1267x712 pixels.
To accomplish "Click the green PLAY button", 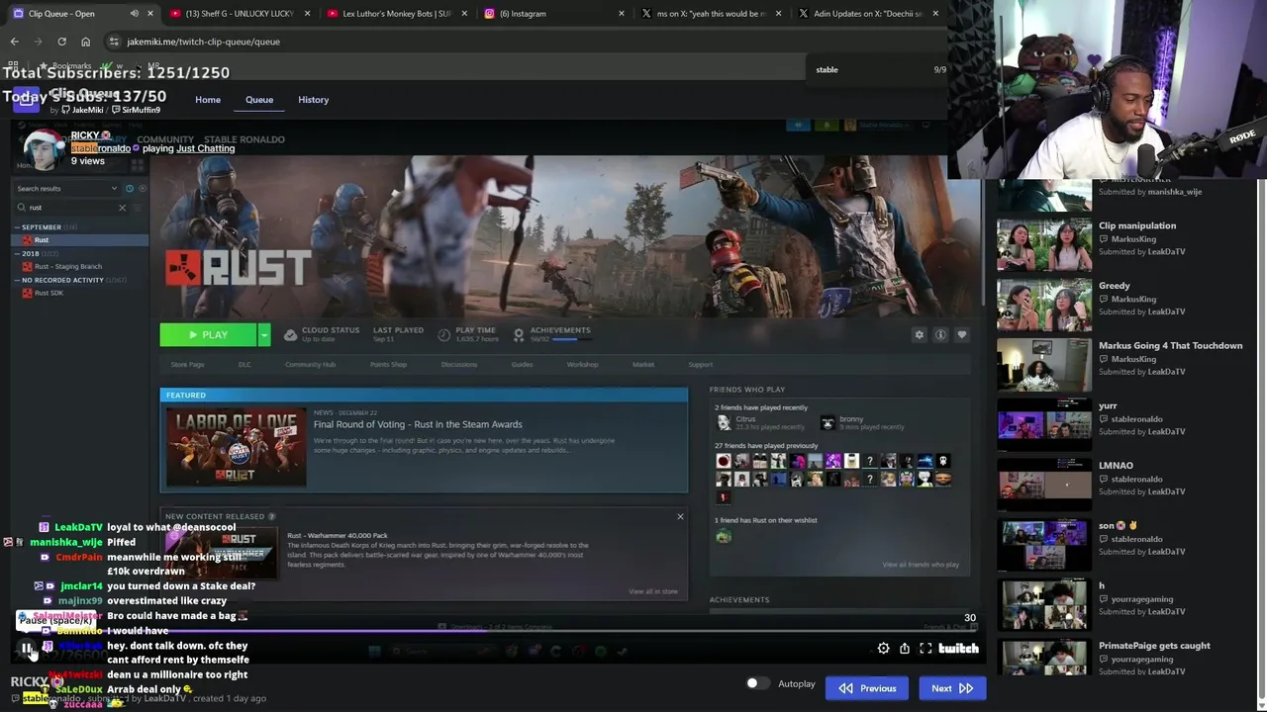I will coord(208,335).
